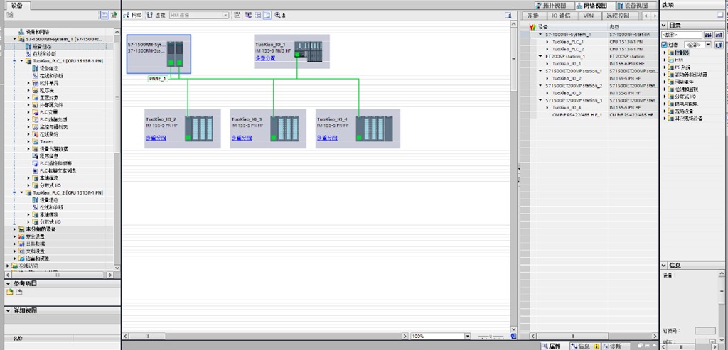The width and height of the screenshot is (728, 350).
Task: Expand Traces folder in project tree
Action: (x=28, y=141)
